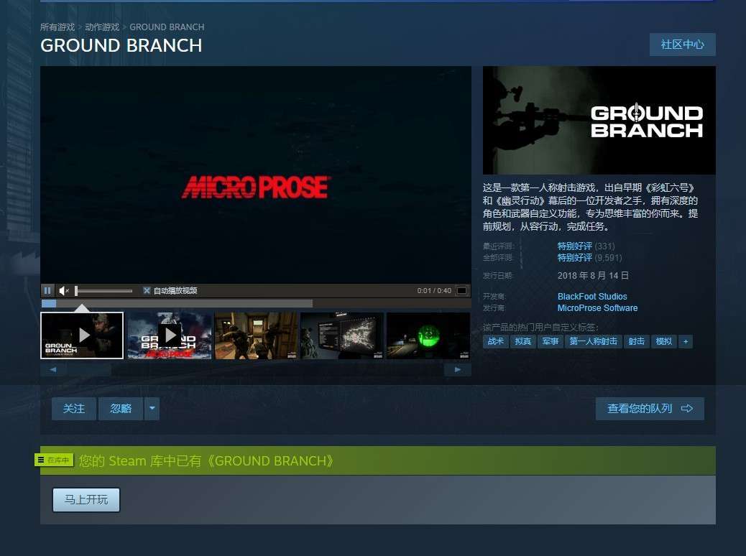
Task: Unmute the video with speaker icon
Action: 64,290
